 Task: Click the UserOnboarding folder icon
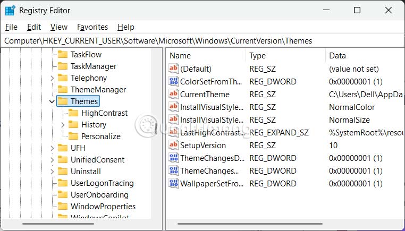click(63, 194)
